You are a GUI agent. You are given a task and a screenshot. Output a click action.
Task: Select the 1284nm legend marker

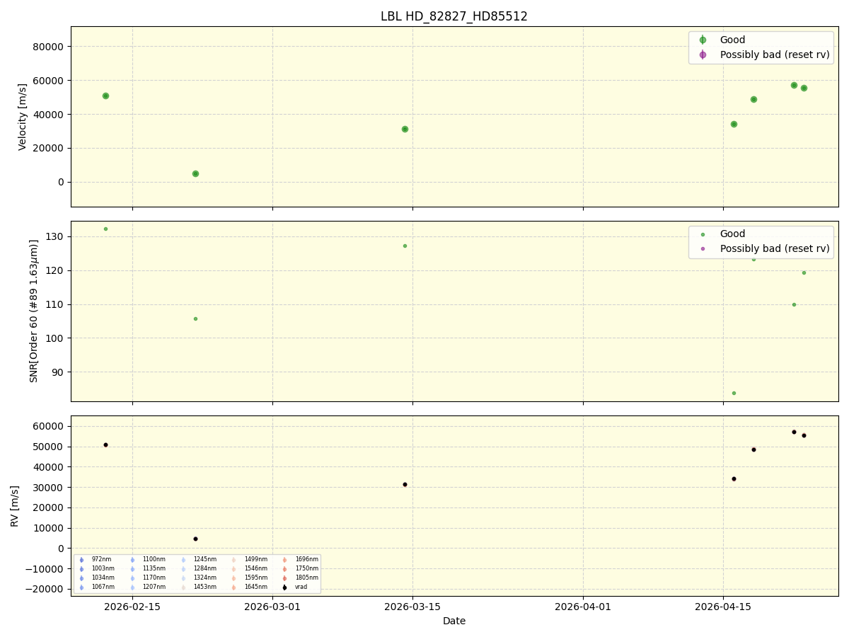tap(183, 569)
